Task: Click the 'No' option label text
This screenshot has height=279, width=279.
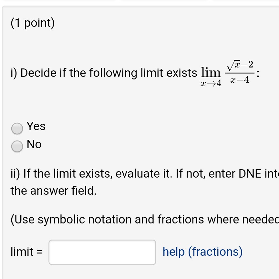Action: pyautogui.click(x=34, y=144)
